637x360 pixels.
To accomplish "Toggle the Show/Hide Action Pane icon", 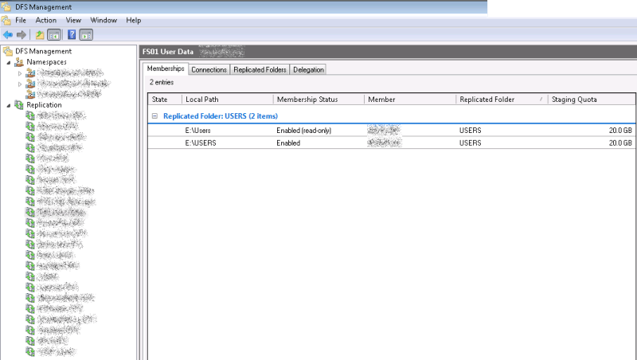I will coord(86,35).
